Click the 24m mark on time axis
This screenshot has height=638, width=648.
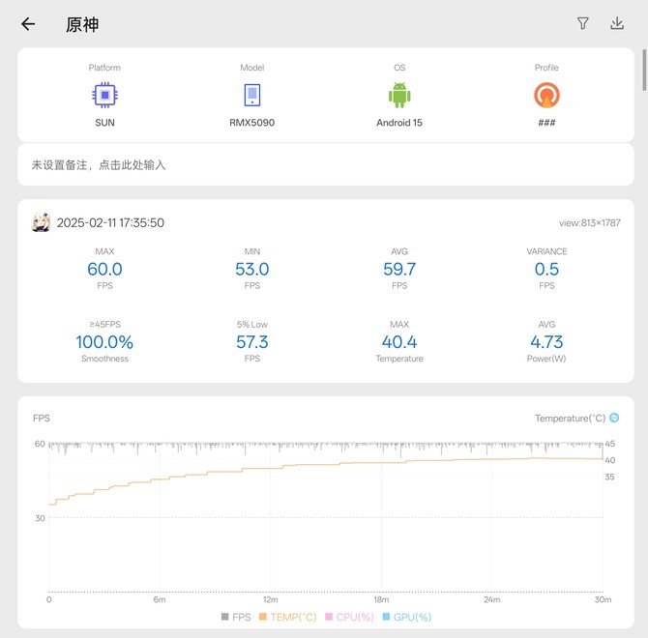click(x=491, y=599)
